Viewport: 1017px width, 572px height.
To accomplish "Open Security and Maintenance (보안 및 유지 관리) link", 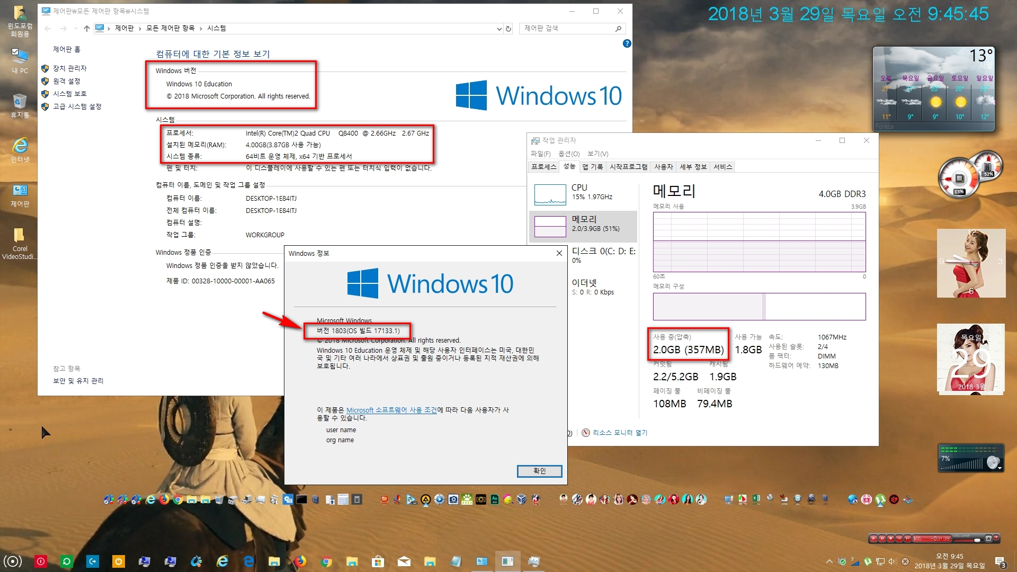I will [78, 381].
